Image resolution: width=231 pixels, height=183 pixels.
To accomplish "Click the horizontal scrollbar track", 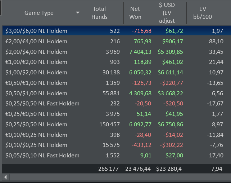I will pos(119,177).
